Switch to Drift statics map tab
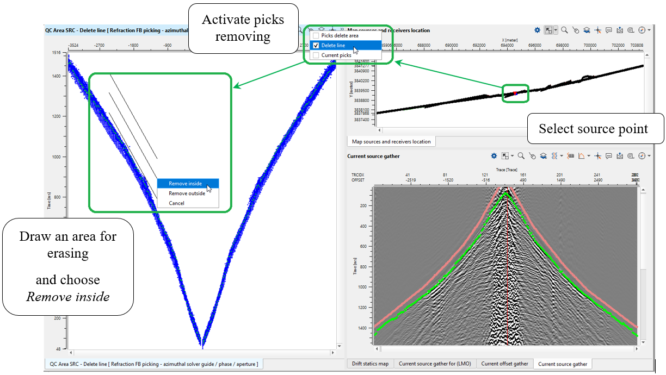Screen dimensions: 666x375 [370, 364]
